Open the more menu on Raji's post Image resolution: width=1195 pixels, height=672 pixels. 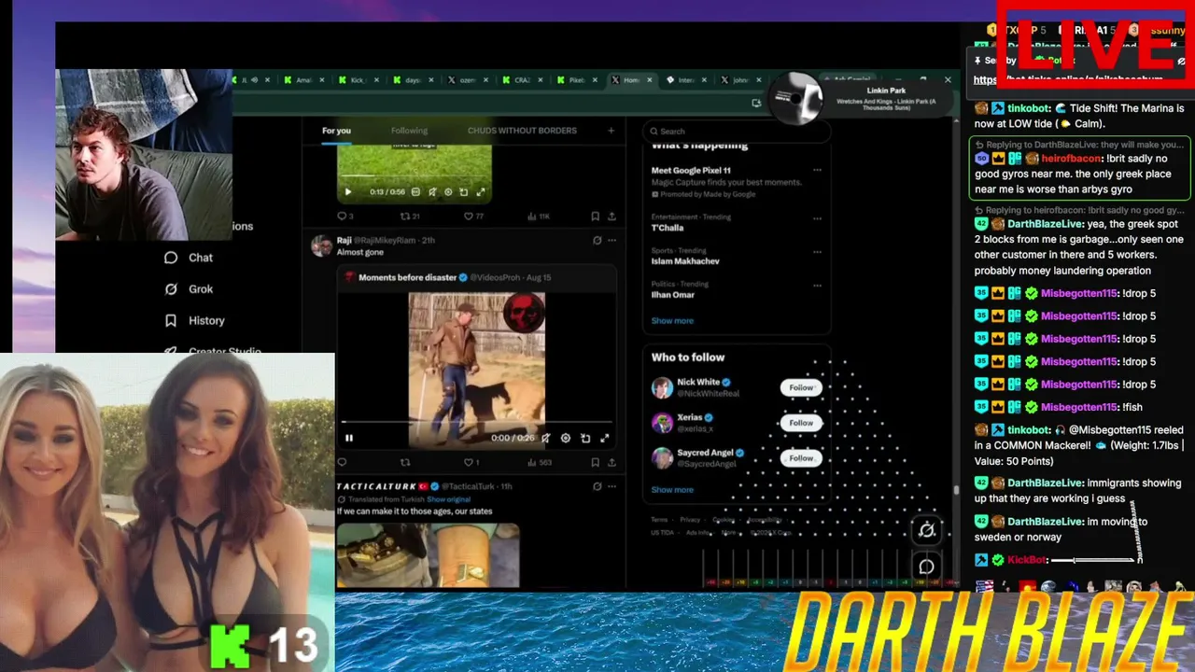tap(612, 240)
